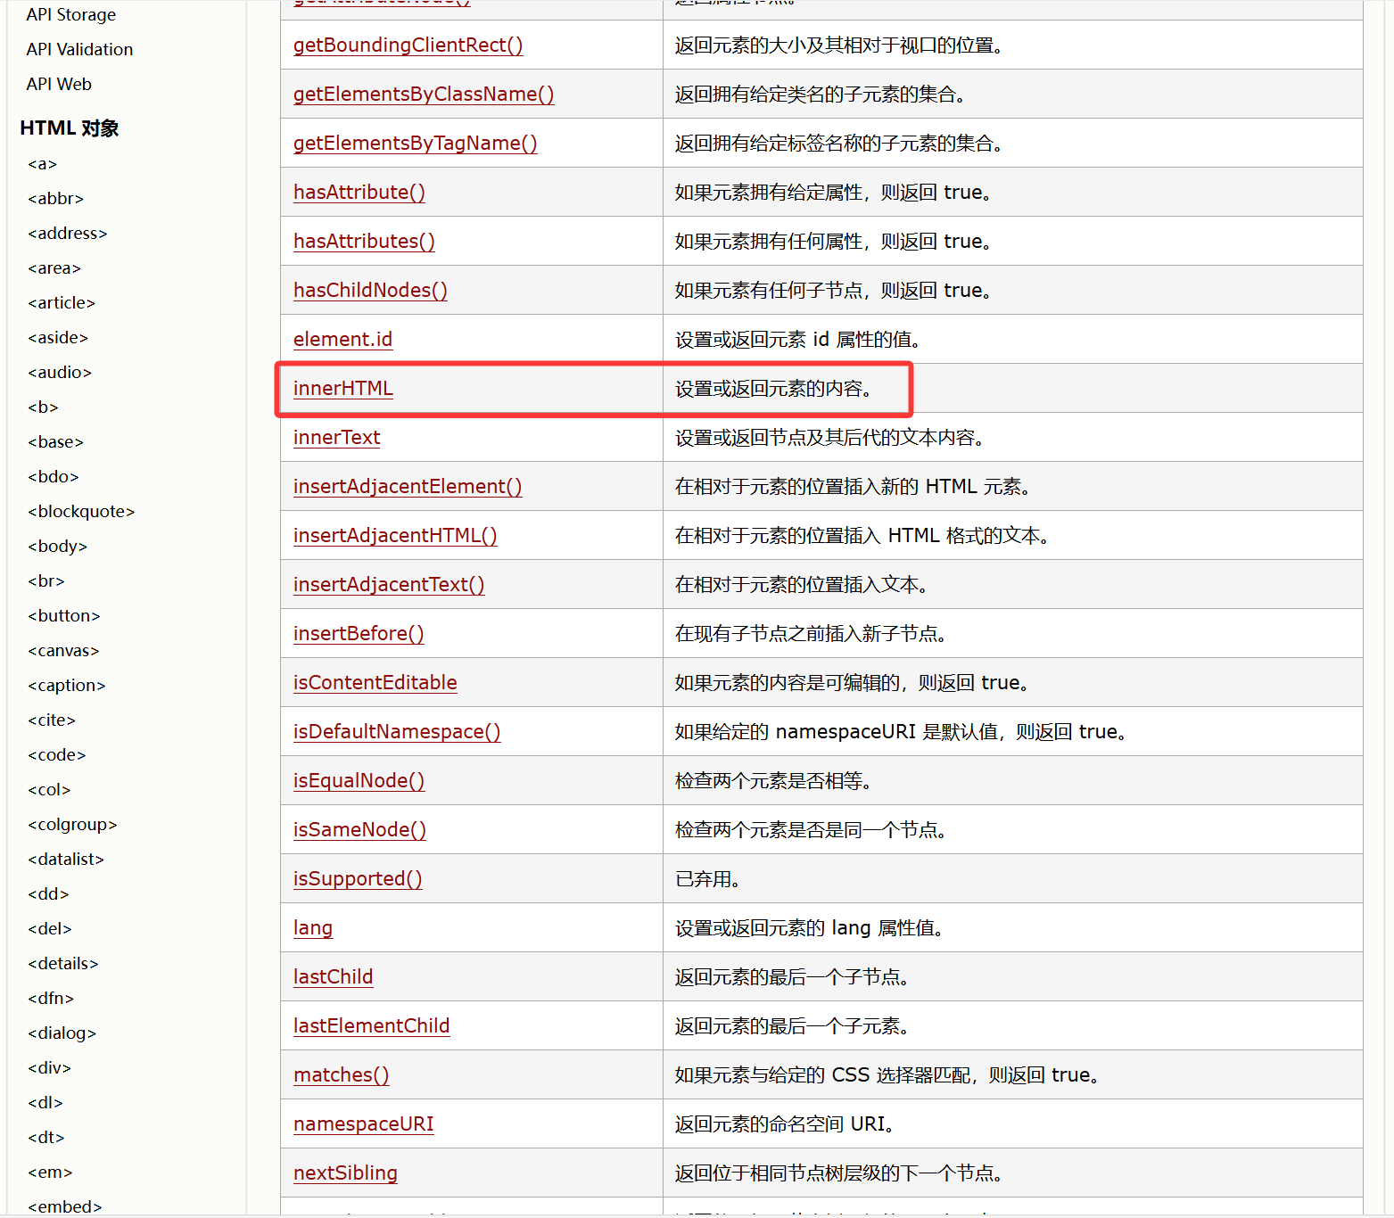
Task: Select API Web in the sidebar
Action: tap(59, 84)
